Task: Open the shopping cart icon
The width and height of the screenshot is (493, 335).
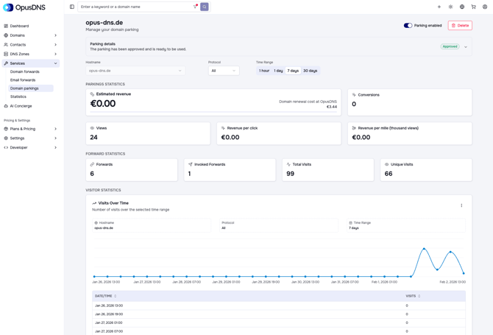Action: coord(474,7)
